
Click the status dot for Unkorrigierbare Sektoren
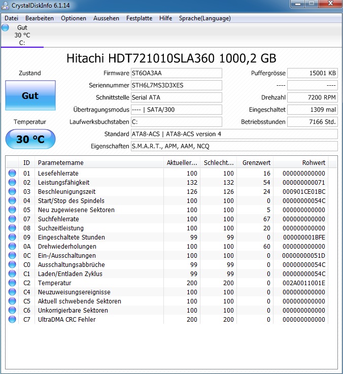point(12,310)
